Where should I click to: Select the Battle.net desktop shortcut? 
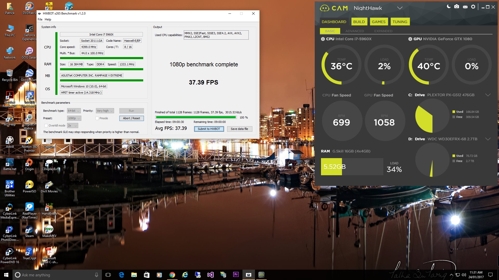pos(10,165)
